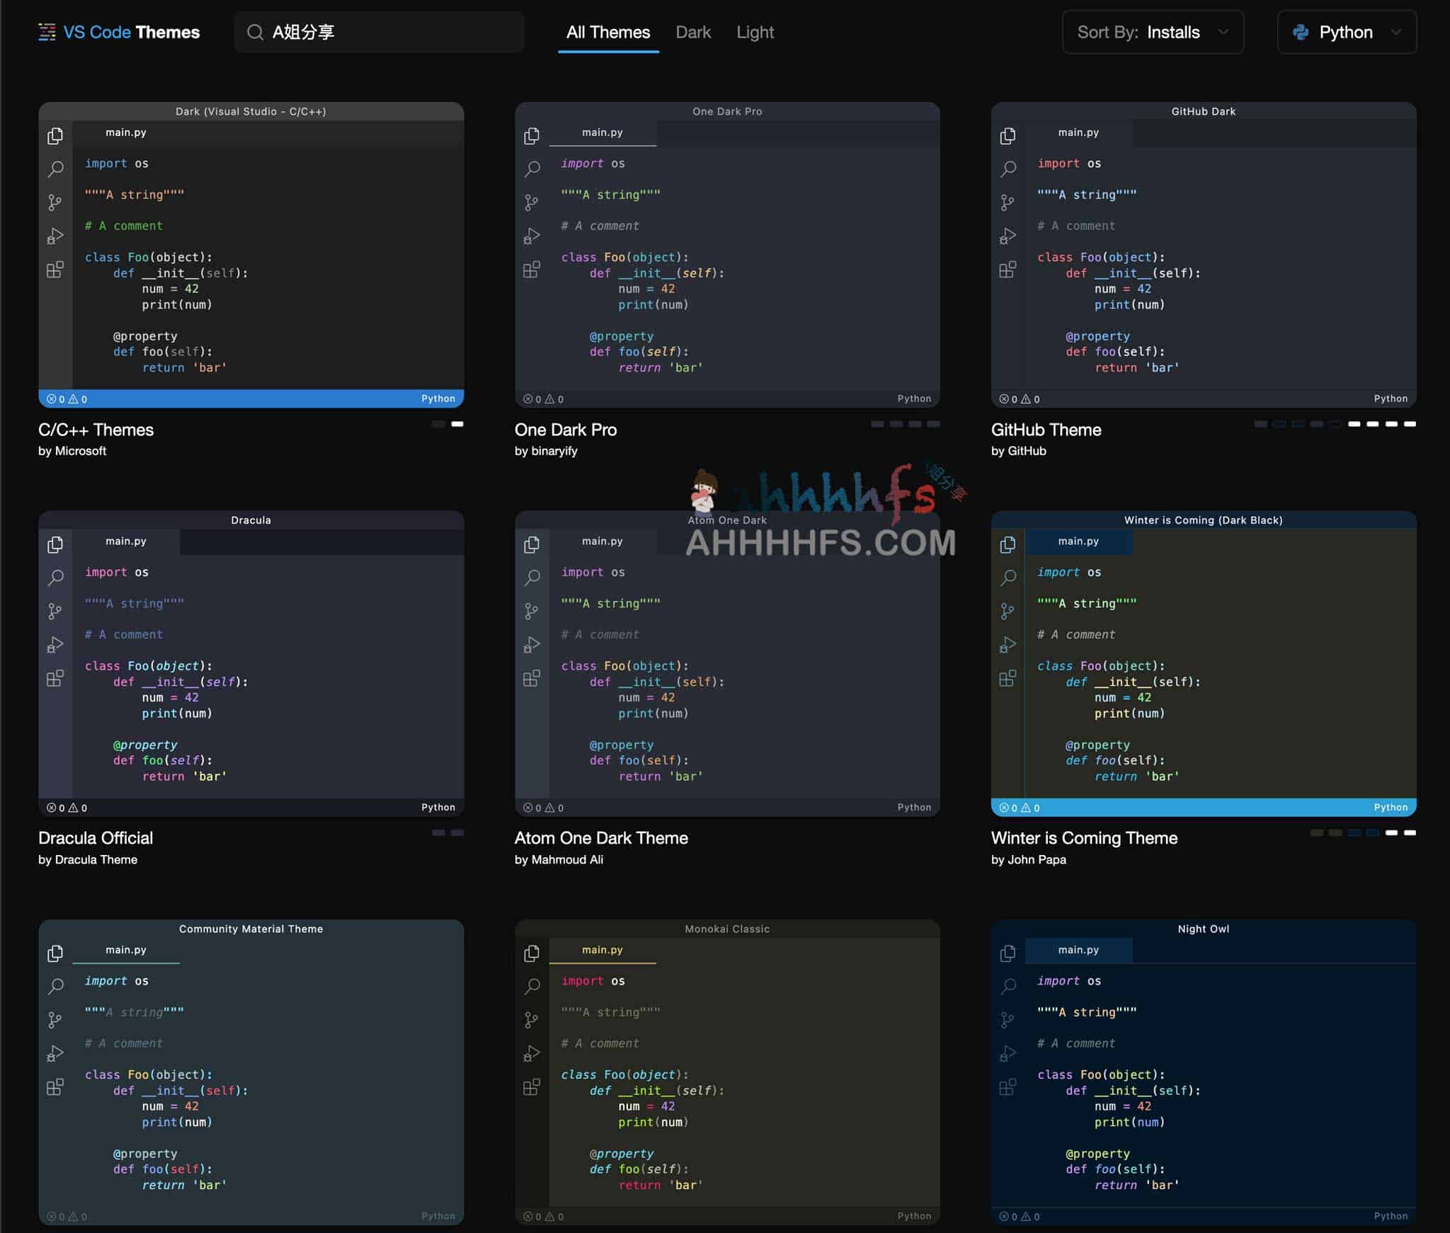
Task: Click the Extensions sidebar icon
Action: [55, 268]
